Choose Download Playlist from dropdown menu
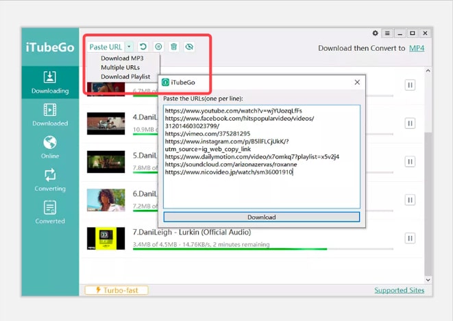The image size is (453, 321). (x=125, y=77)
